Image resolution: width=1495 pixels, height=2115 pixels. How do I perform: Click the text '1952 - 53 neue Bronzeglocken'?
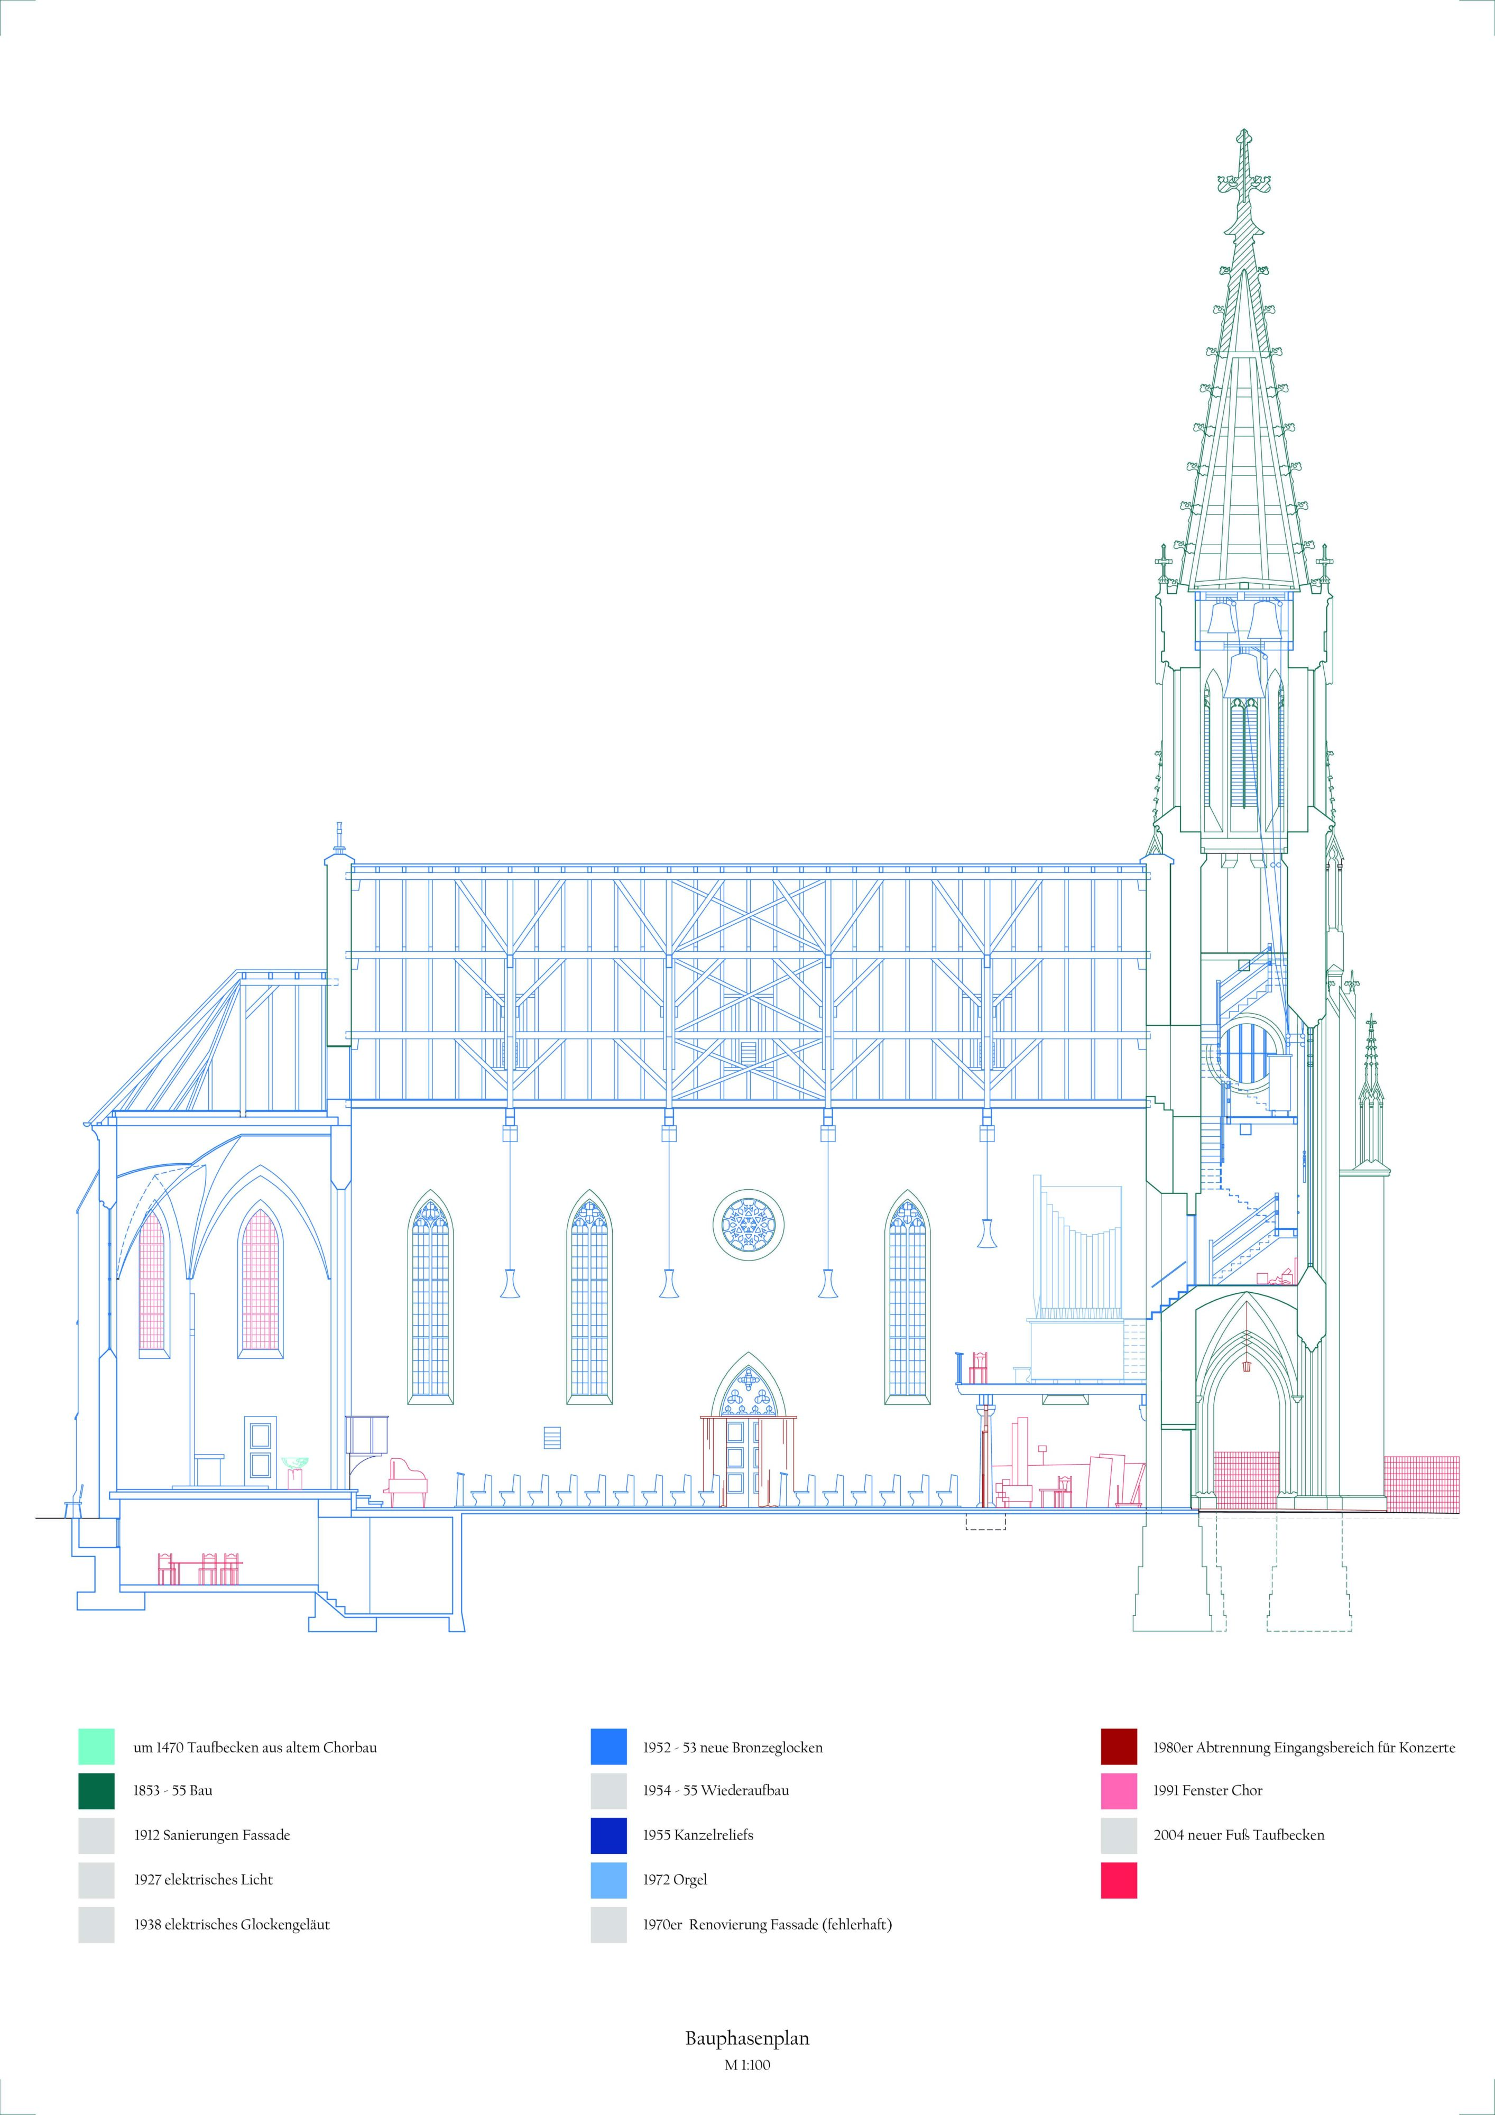click(733, 1748)
